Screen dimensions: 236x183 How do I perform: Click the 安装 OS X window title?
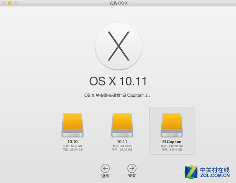[118, 3]
